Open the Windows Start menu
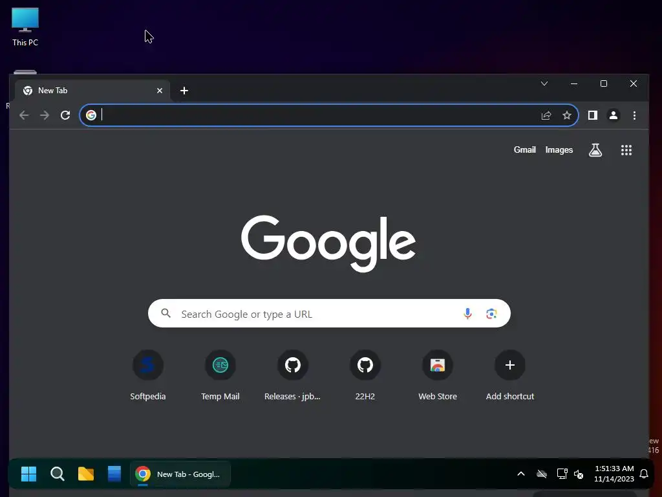 [x=28, y=474]
